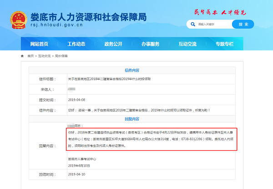Viewport: 273px width, 189px height.
Task: Click the reply date 2019-04-10
Action: click(x=76, y=174)
